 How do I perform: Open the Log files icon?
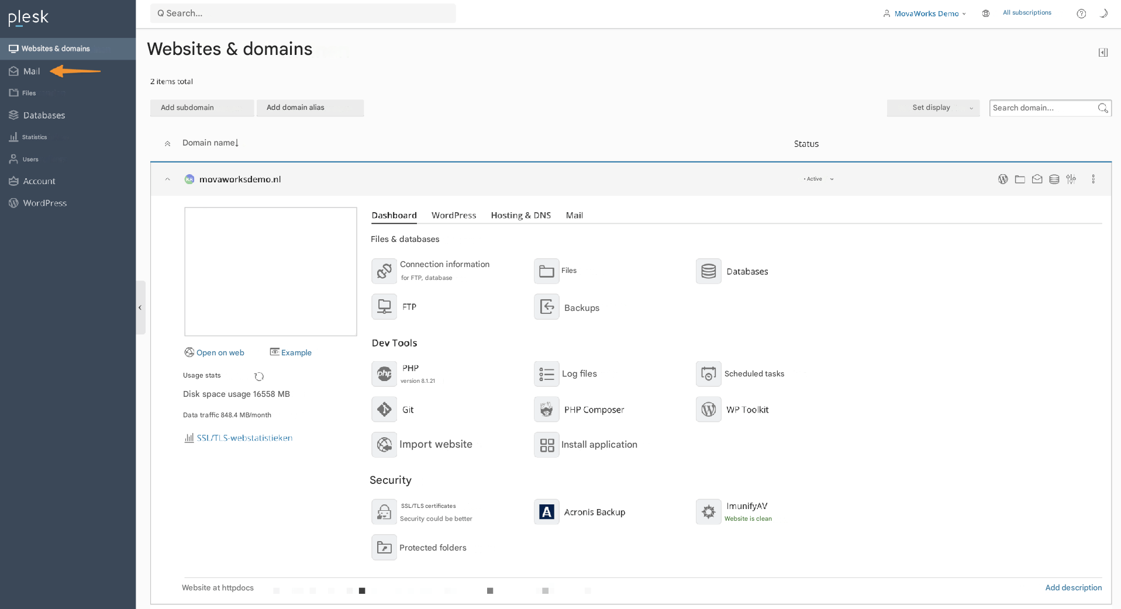pos(546,374)
